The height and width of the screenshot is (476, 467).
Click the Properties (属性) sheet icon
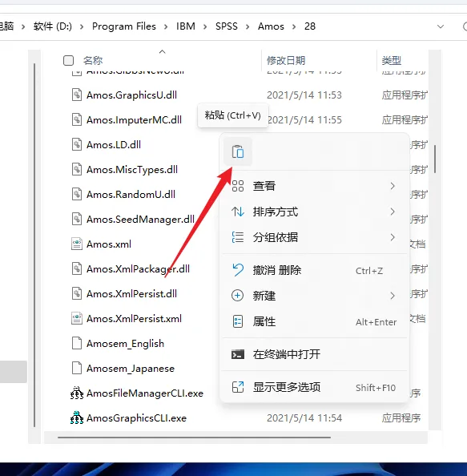click(238, 321)
